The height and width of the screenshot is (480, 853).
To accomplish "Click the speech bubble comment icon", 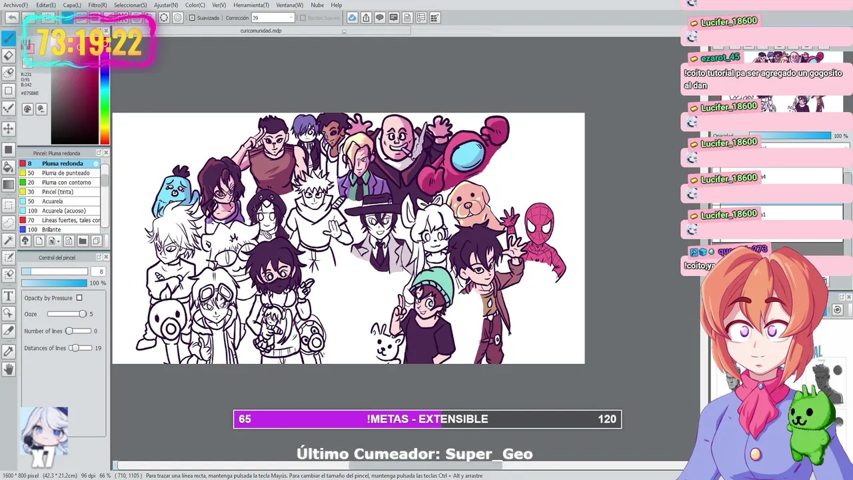I will click(380, 17).
